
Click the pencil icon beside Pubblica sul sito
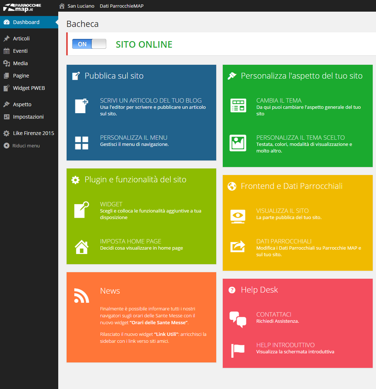(x=76, y=76)
